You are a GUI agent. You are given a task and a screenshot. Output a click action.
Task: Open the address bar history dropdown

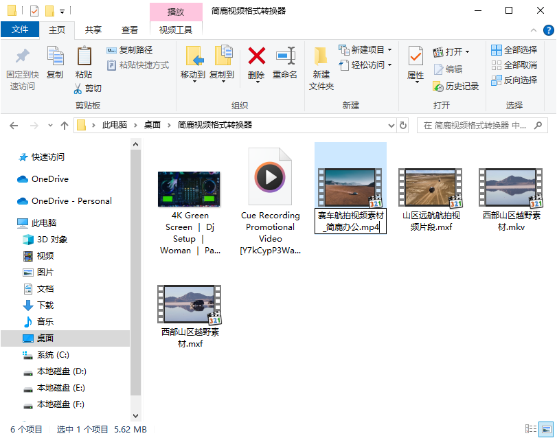(391, 126)
